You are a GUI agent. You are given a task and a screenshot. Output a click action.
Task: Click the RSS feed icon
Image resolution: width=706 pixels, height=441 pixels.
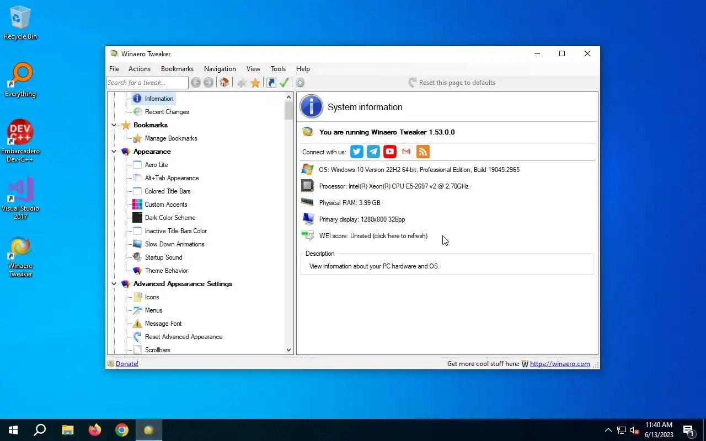[423, 152]
